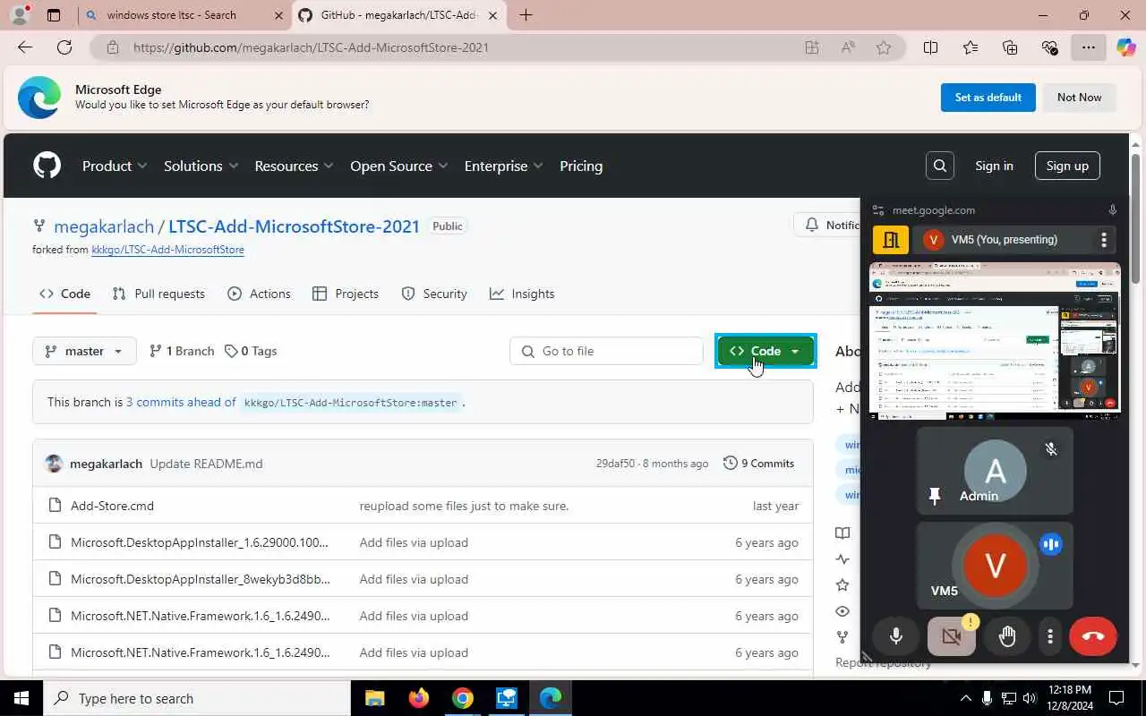View the 3 commits ahead link

pyautogui.click(x=181, y=402)
